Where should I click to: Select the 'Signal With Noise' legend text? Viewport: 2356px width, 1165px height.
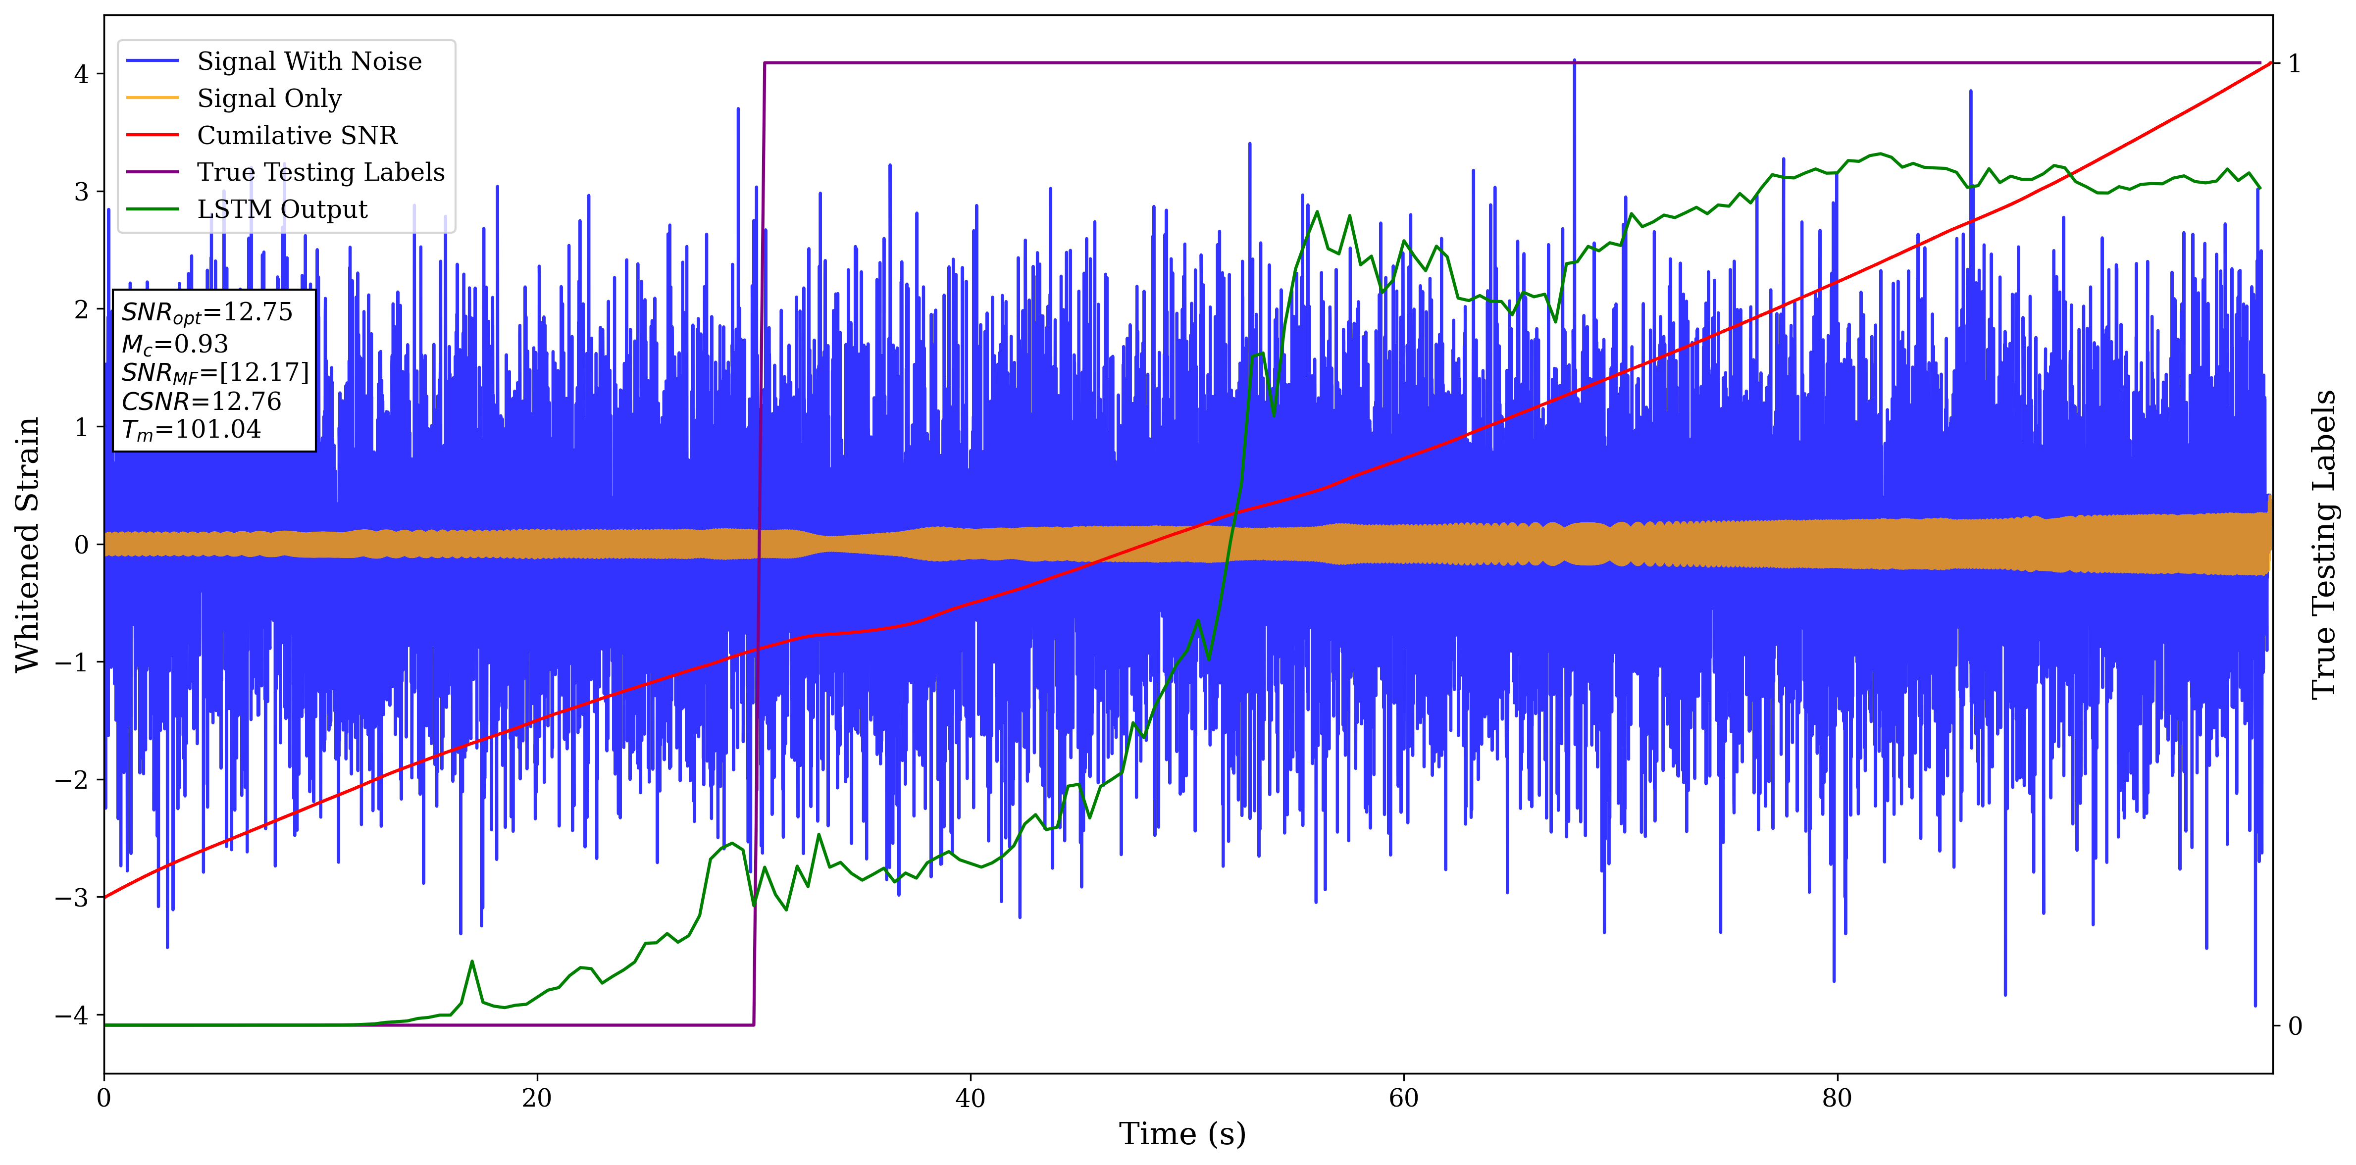[309, 61]
